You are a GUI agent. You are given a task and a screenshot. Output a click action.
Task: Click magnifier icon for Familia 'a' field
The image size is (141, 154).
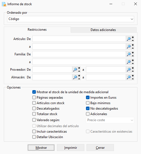129,62
